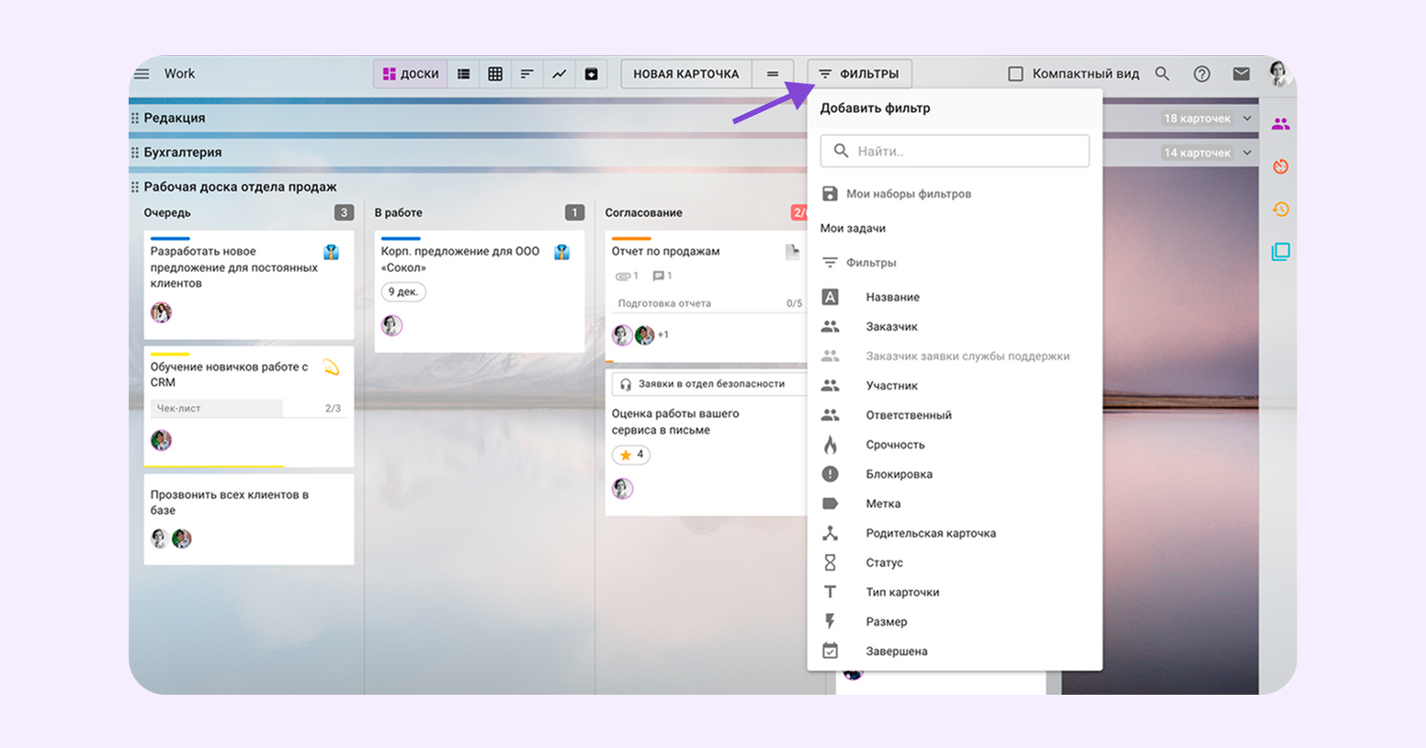Click the Новая карточка button

coord(685,74)
